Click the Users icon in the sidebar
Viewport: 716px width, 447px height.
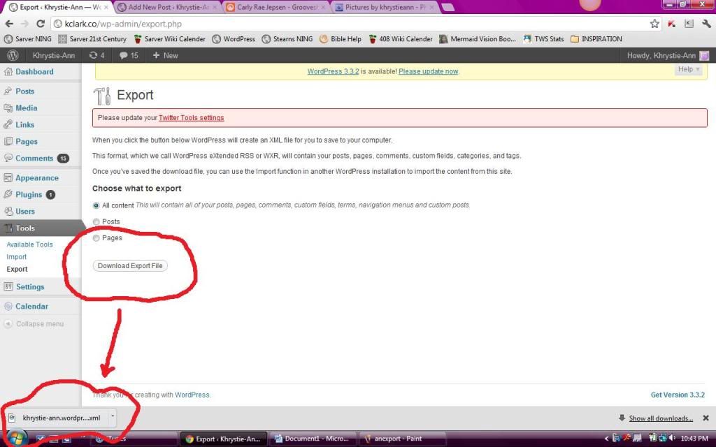[8, 211]
